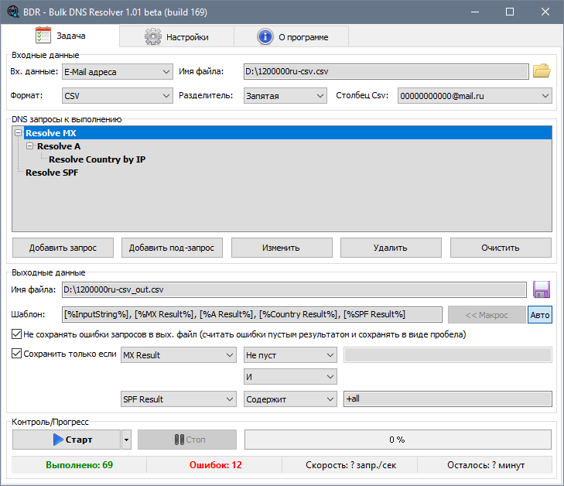Toggle 'Не сохранять ошибки запросов' checkbox
564x486 pixels.
pos(17,335)
